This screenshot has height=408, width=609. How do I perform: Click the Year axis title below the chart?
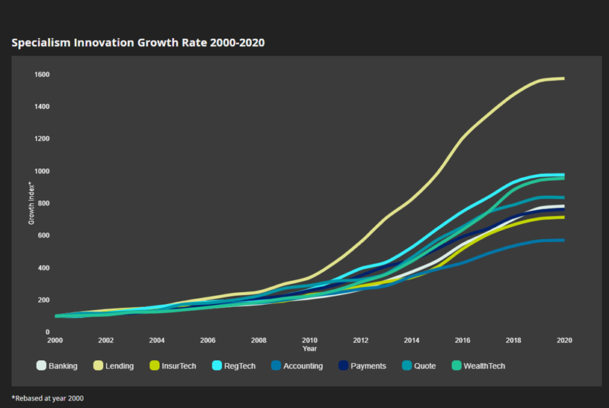pyautogui.click(x=309, y=348)
